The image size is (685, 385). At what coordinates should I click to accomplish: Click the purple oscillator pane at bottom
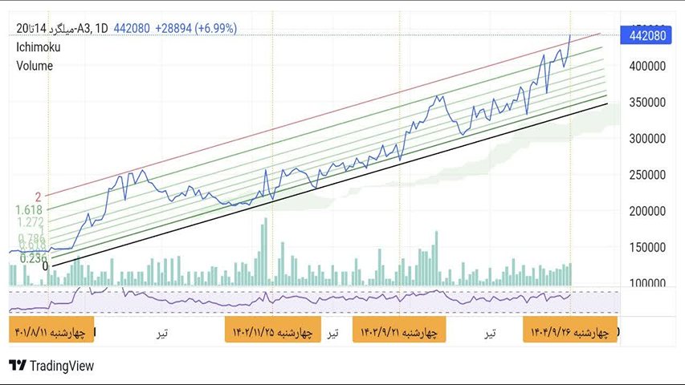[321, 301]
